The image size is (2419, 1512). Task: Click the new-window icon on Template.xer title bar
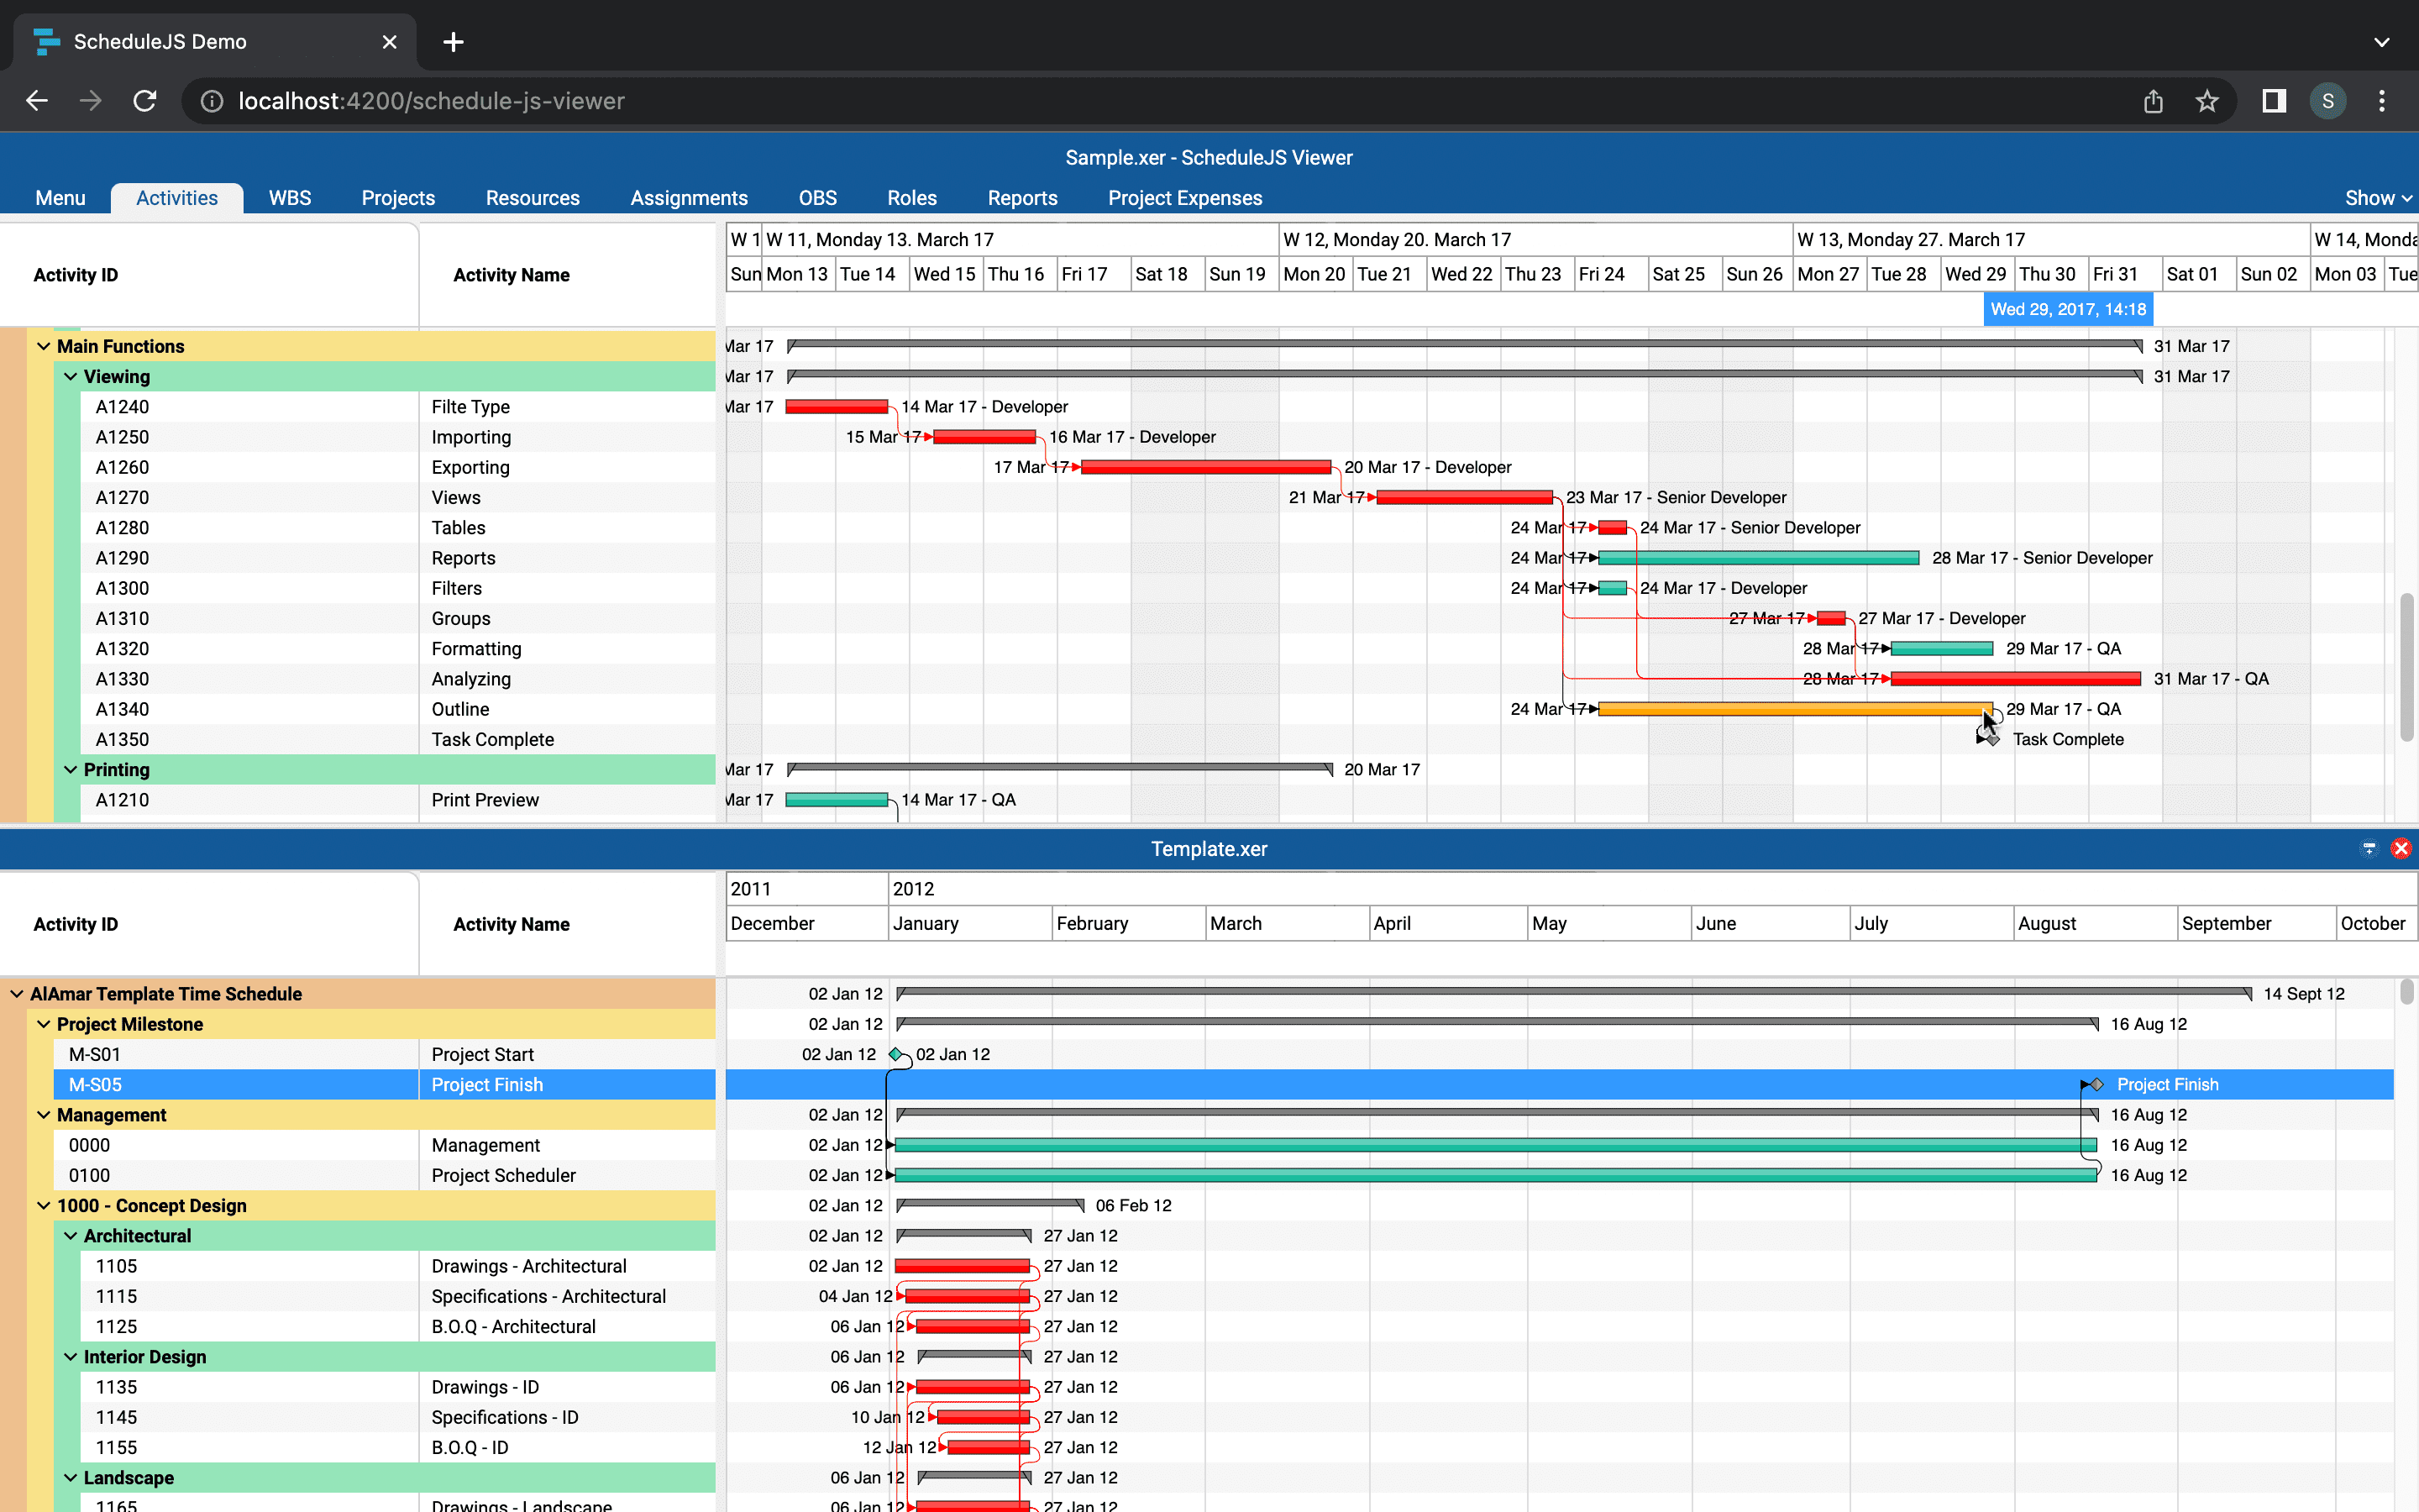[2368, 848]
